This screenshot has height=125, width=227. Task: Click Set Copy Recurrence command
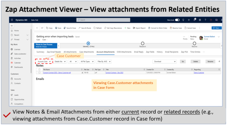113,28
